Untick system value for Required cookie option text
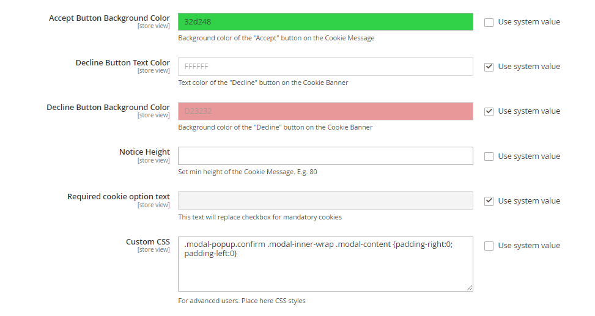This screenshot has height=316, width=595. point(489,201)
